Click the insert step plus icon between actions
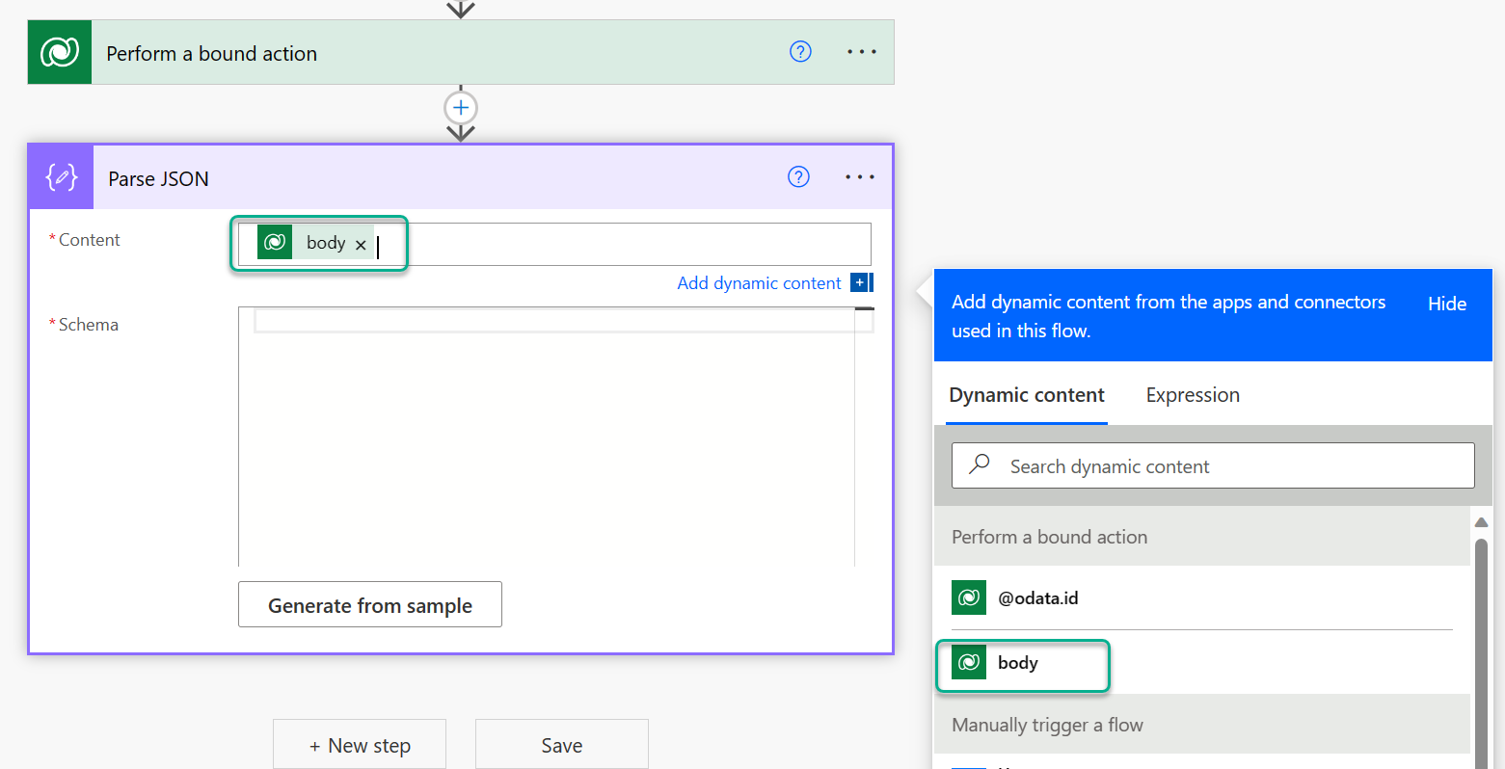1505x769 pixels. pyautogui.click(x=461, y=108)
